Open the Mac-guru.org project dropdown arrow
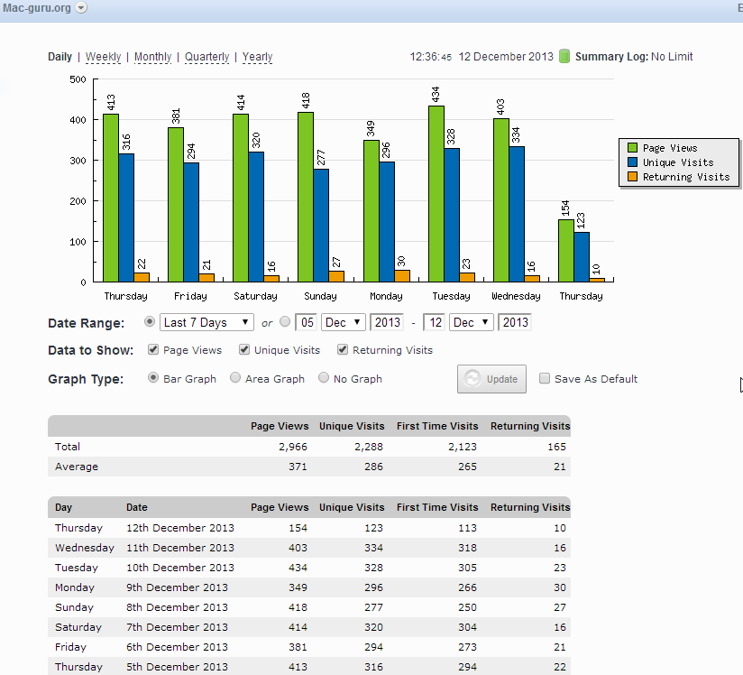Screen dimensions: 743x675 (81, 7)
